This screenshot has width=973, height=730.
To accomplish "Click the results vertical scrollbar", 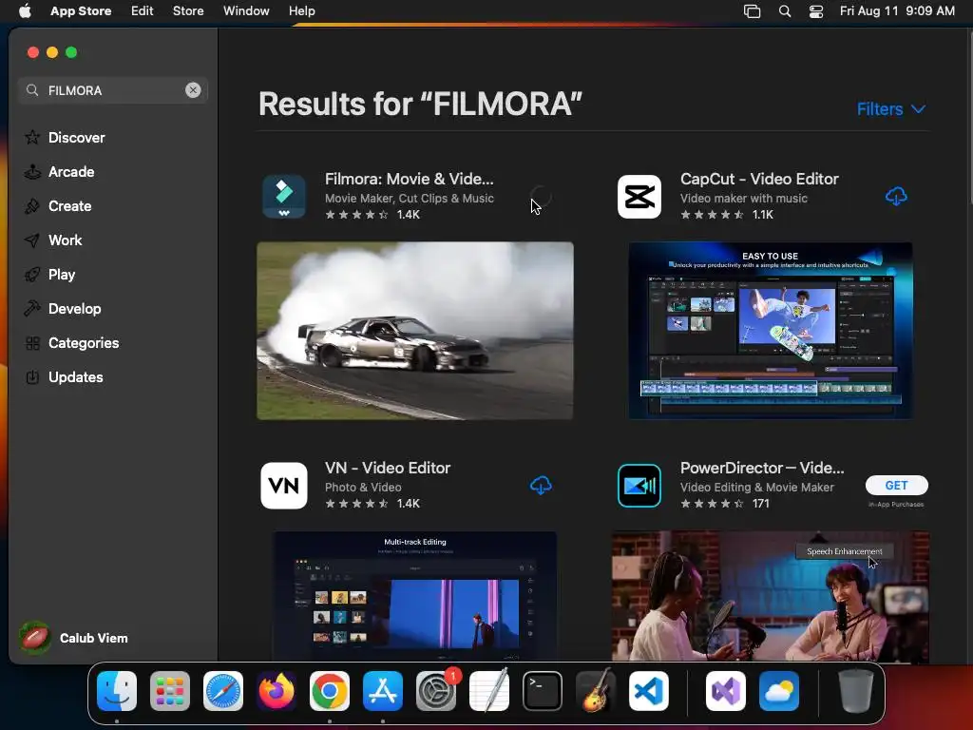I will [x=969, y=118].
